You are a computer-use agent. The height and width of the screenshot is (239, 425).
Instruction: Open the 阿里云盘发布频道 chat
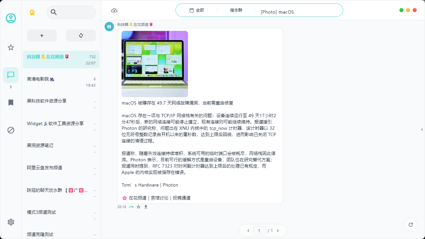(x=61, y=171)
